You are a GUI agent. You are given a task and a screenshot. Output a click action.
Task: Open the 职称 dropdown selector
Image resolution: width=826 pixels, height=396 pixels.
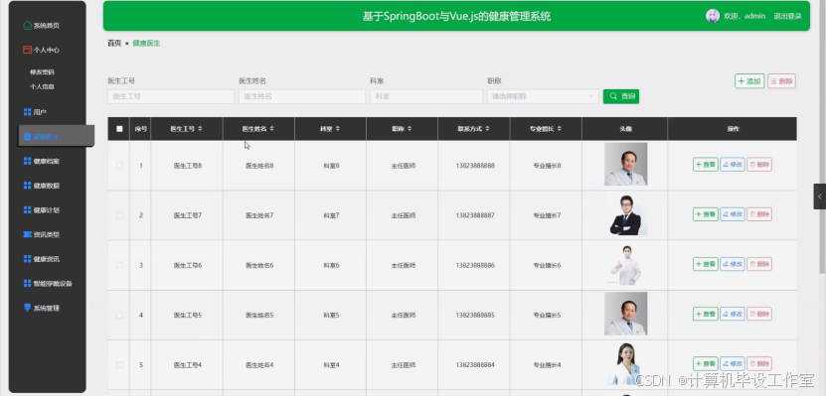(543, 96)
